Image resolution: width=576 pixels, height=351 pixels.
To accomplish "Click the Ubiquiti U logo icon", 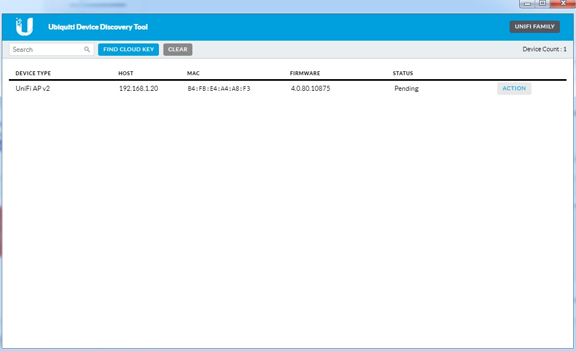I will (24, 26).
